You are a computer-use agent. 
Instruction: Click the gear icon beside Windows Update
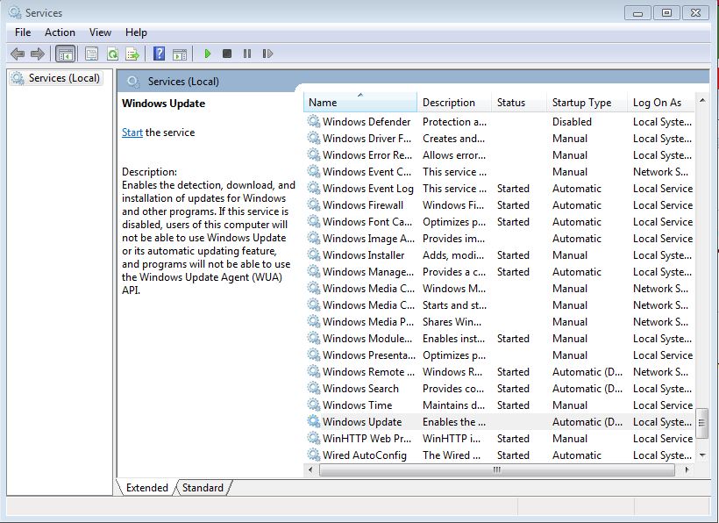coord(314,421)
